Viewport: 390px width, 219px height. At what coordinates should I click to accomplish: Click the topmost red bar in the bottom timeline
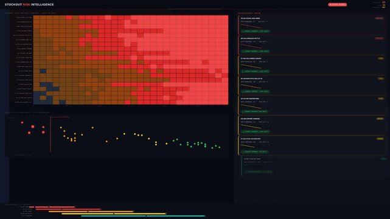click(52, 207)
